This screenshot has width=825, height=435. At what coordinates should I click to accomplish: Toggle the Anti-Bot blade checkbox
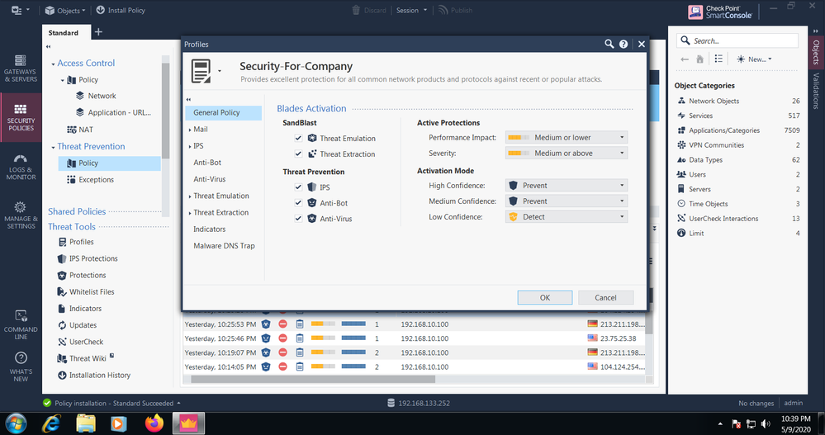tap(299, 203)
